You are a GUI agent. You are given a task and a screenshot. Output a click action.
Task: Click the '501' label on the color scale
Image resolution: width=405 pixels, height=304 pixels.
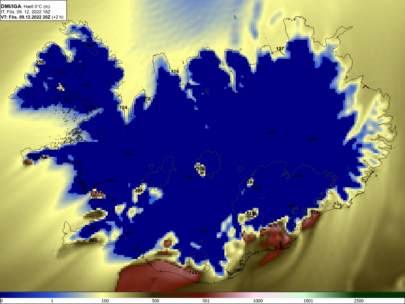pos(206,301)
